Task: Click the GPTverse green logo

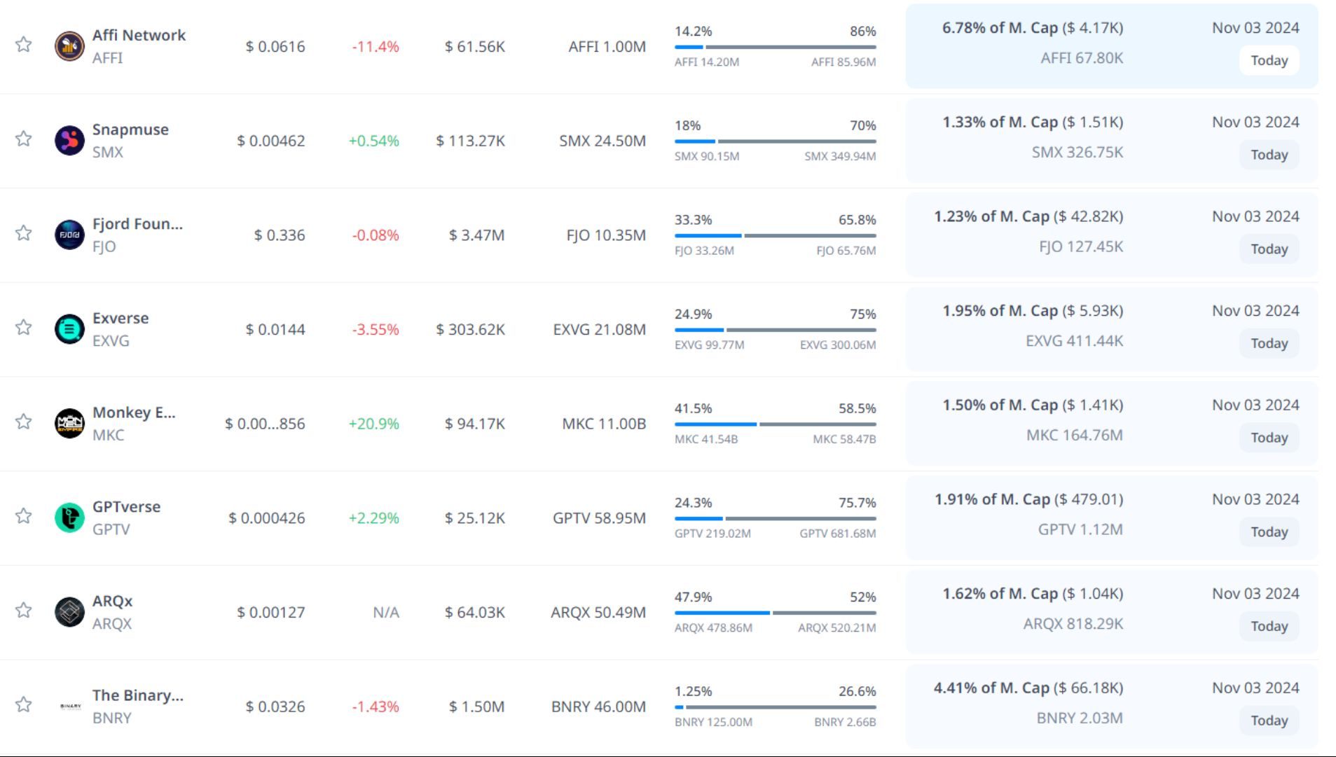Action: point(69,518)
